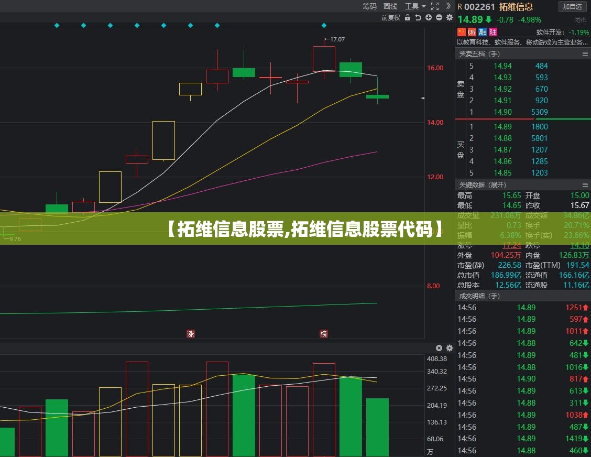Viewport: 591px width, 457px height.
Task: Click the last green volume bar
Action: [x=377, y=428]
